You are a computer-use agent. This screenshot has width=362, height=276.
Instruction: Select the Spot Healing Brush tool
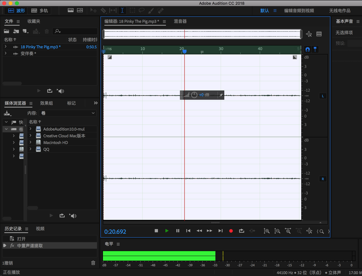160,10
